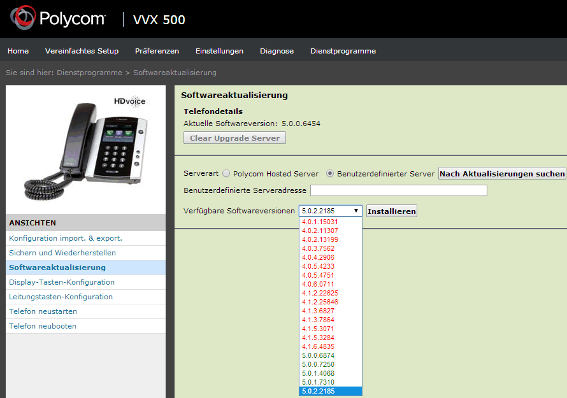
Task: Open Konfiguration import. & export. view
Action: [86, 238]
